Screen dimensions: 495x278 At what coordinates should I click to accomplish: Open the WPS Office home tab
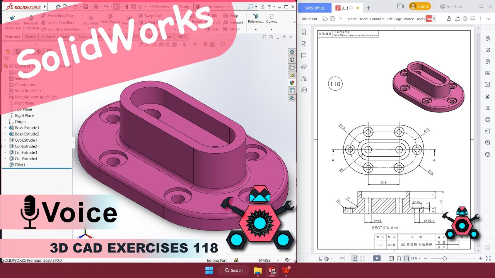tap(315, 8)
